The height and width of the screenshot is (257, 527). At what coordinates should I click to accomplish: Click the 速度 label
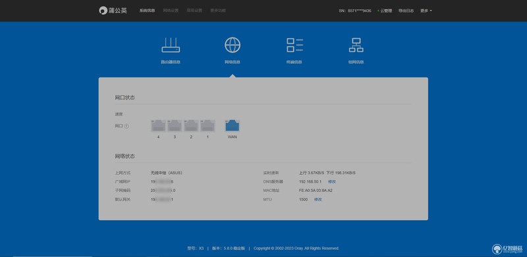(x=119, y=114)
